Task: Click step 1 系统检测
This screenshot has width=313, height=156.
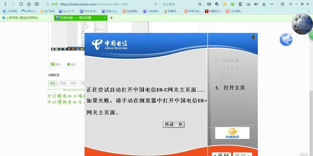Action: click(x=227, y=61)
